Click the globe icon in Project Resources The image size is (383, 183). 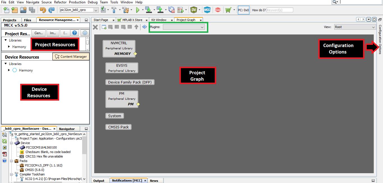(x=84, y=33)
